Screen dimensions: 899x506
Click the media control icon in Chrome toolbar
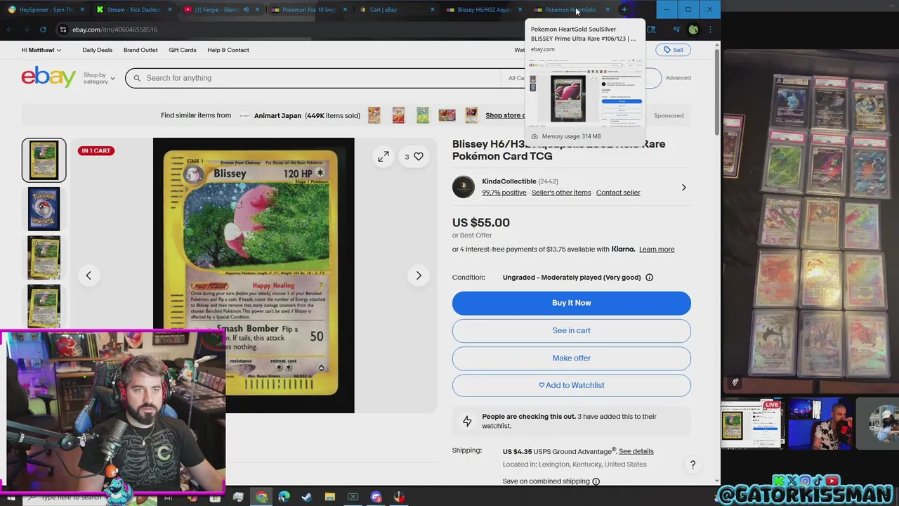(676, 30)
